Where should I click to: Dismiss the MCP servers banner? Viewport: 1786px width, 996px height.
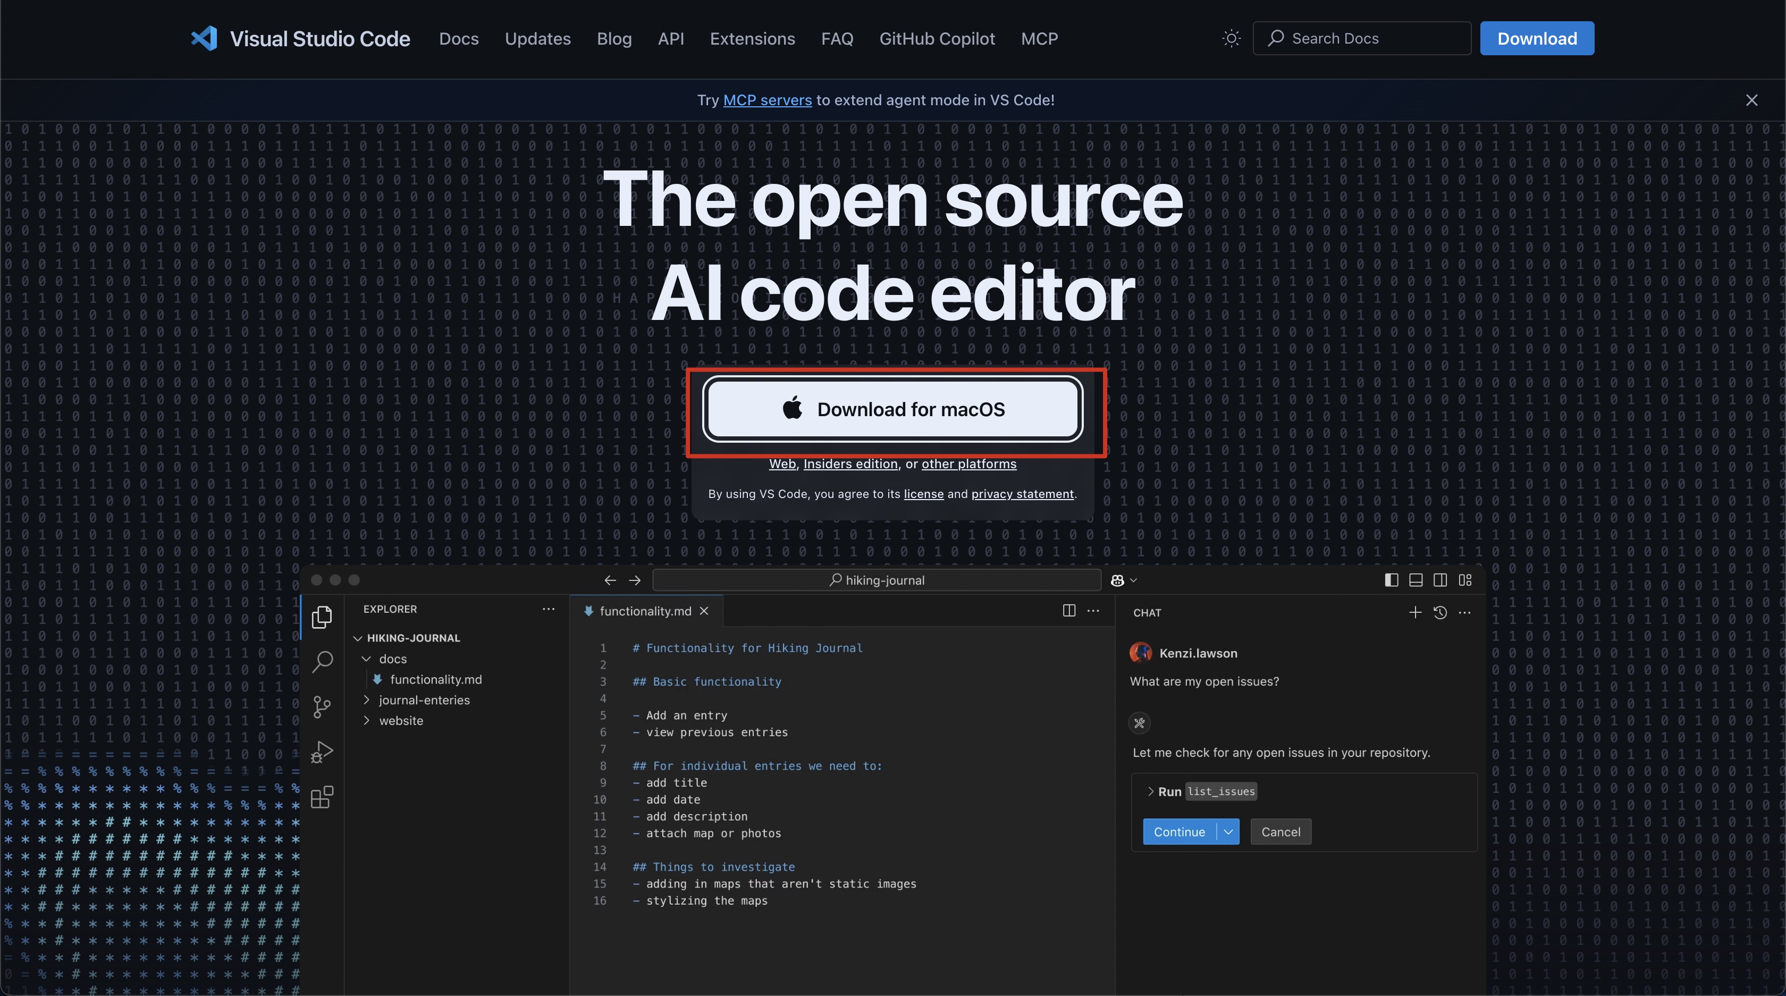click(1751, 100)
